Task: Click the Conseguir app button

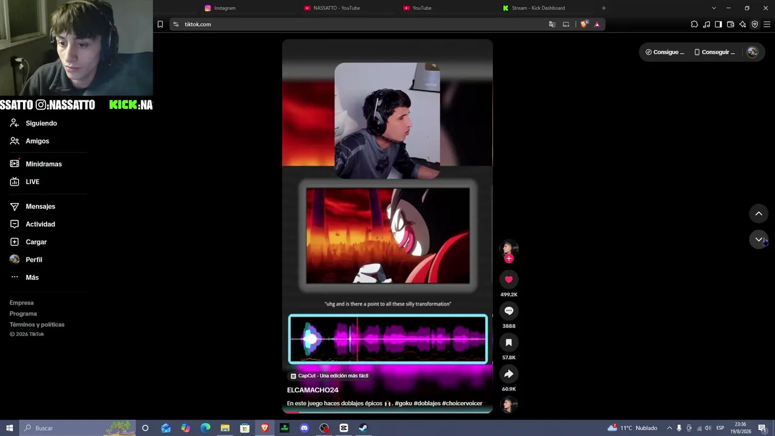Action: (x=714, y=52)
